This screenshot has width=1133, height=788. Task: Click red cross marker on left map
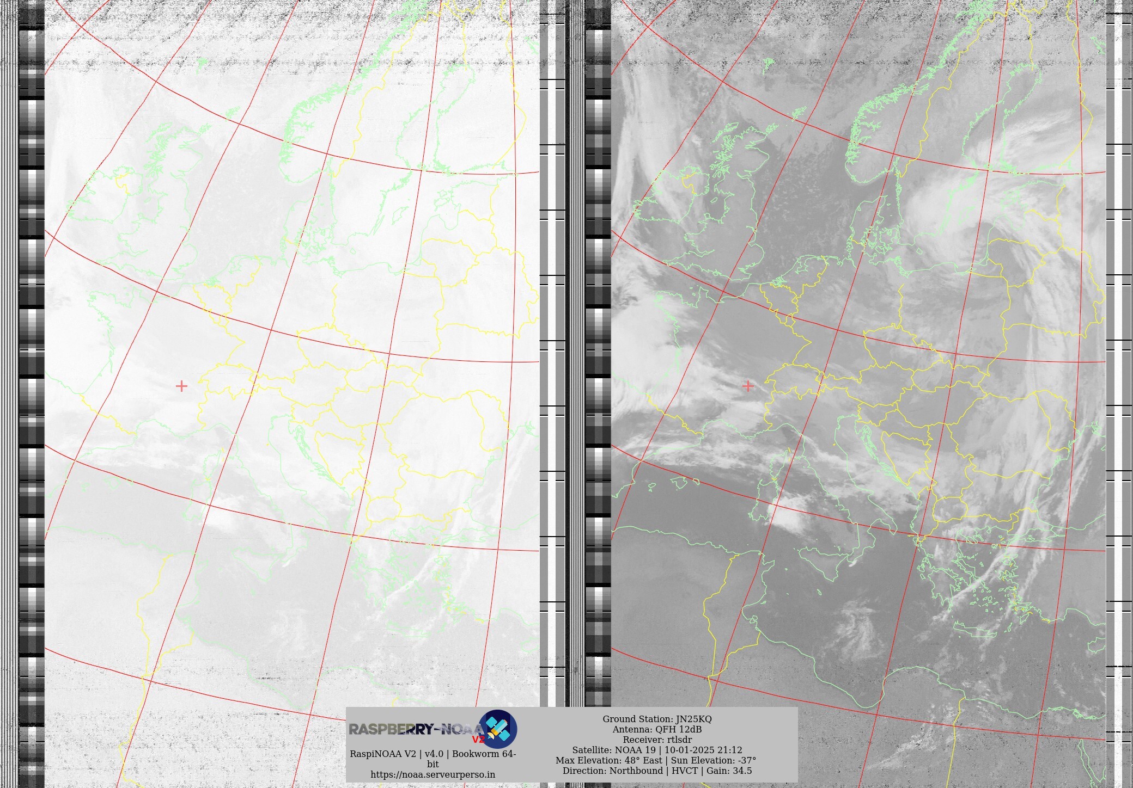coord(181,386)
